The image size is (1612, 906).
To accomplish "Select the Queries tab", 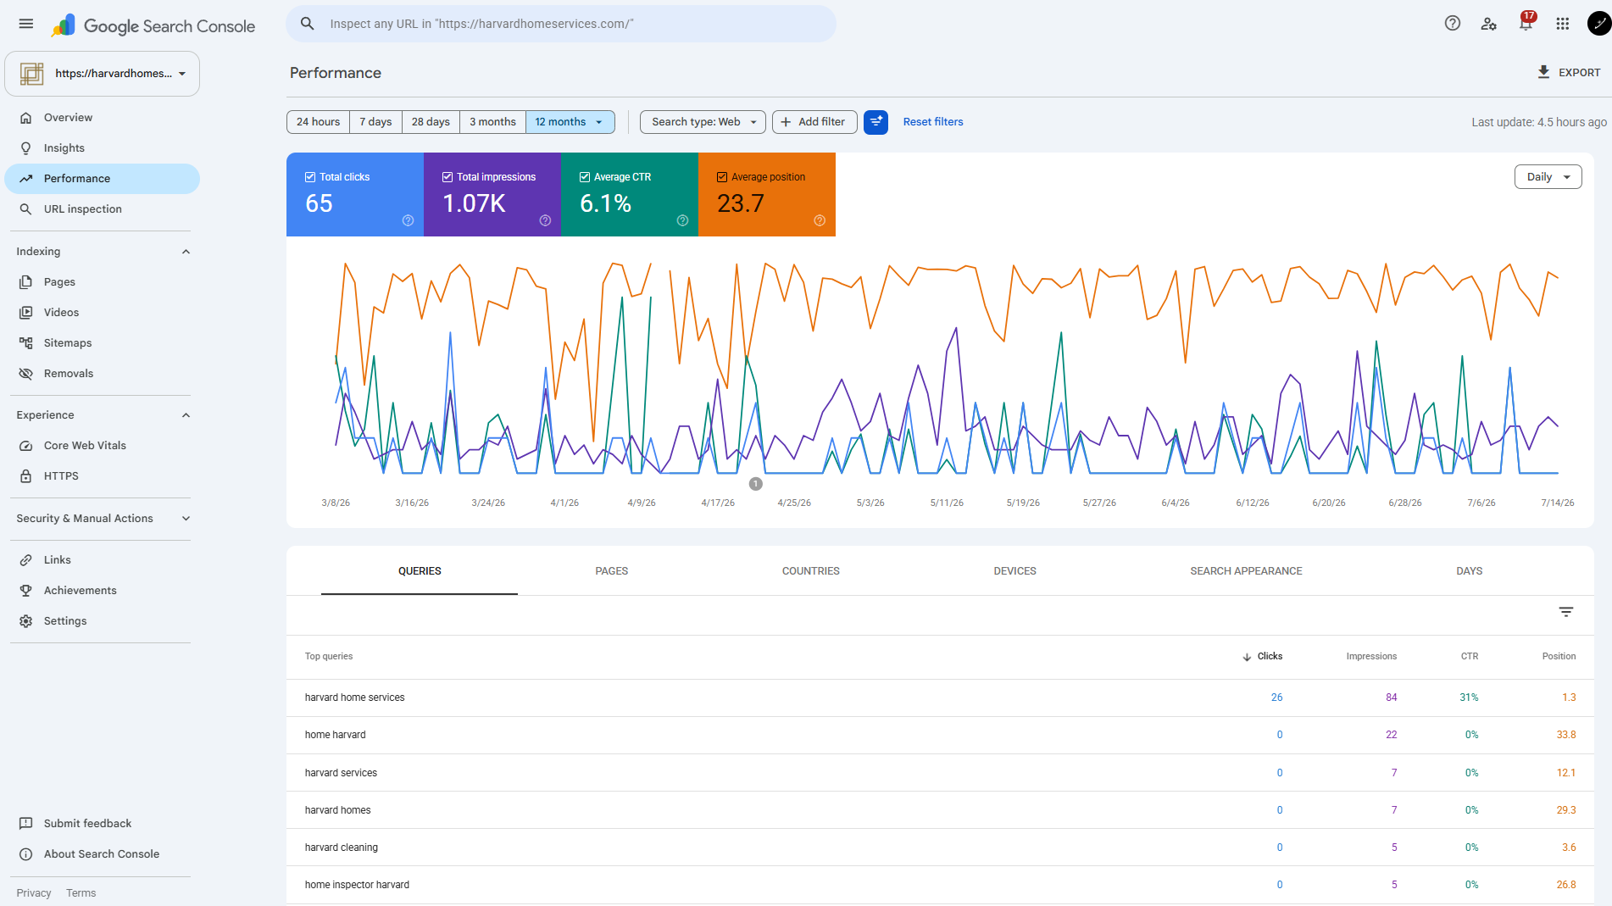I will coord(420,571).
